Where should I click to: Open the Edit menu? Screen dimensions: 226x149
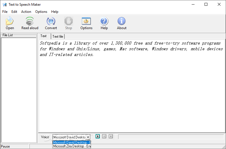(x=14, y=12)
